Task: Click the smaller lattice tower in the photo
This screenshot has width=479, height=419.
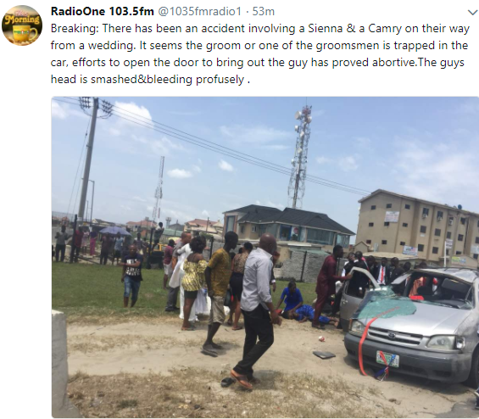Action: pos(159,188)
